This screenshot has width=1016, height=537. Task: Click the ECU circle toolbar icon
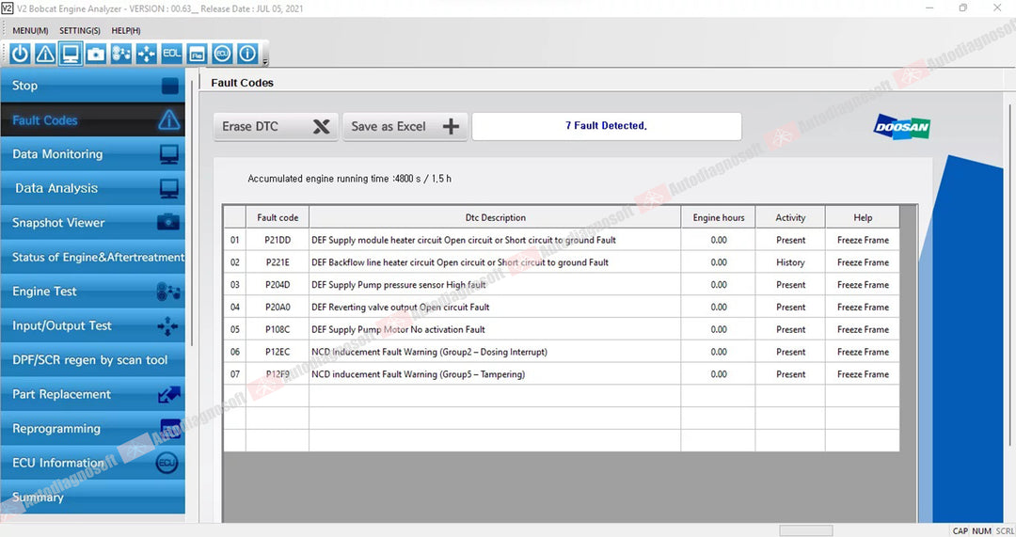[x=222, y=54]
